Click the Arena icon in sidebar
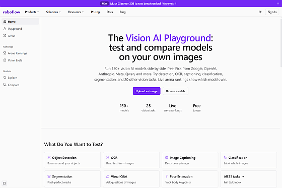282x188 pixels. pos(5,36)
